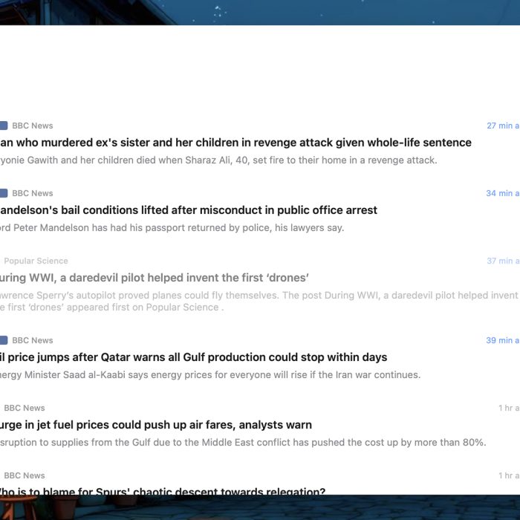Click BBC News label on oil price article
Viewport: 520px width, 520px height.
click(33, 340)
